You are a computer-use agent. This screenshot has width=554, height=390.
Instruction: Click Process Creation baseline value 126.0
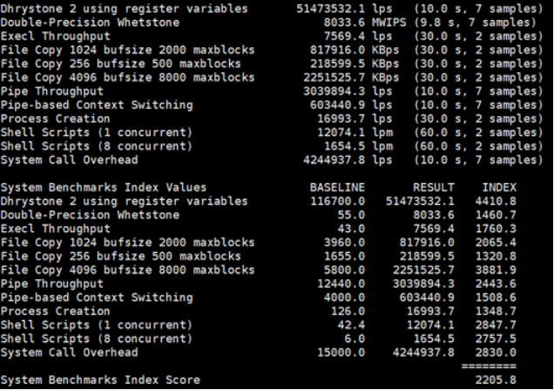point(348,311)
